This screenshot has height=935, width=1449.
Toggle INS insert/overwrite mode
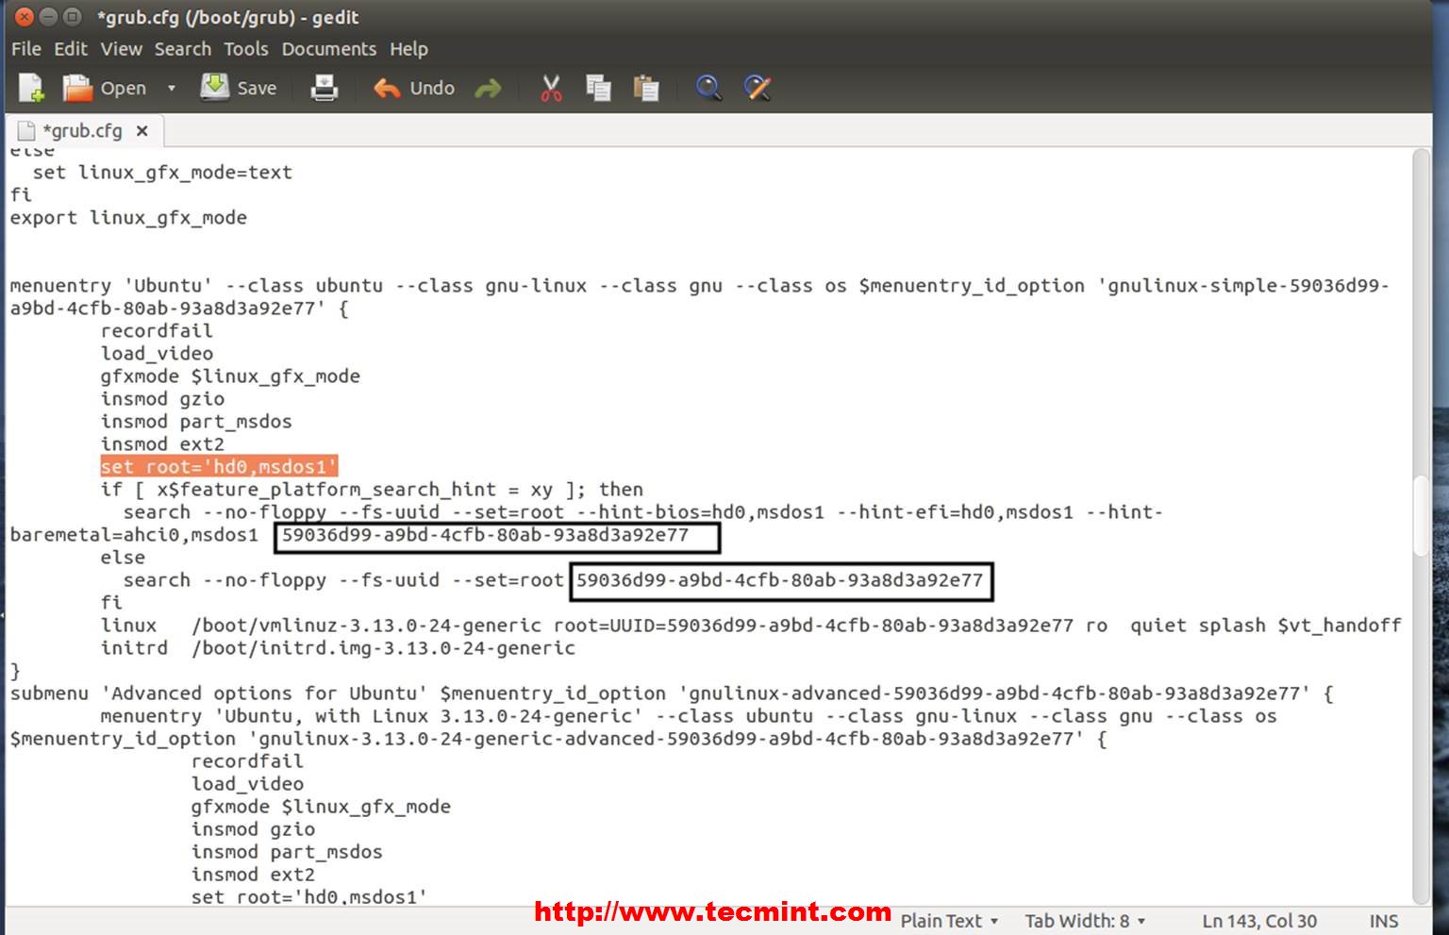[1383, 921]
